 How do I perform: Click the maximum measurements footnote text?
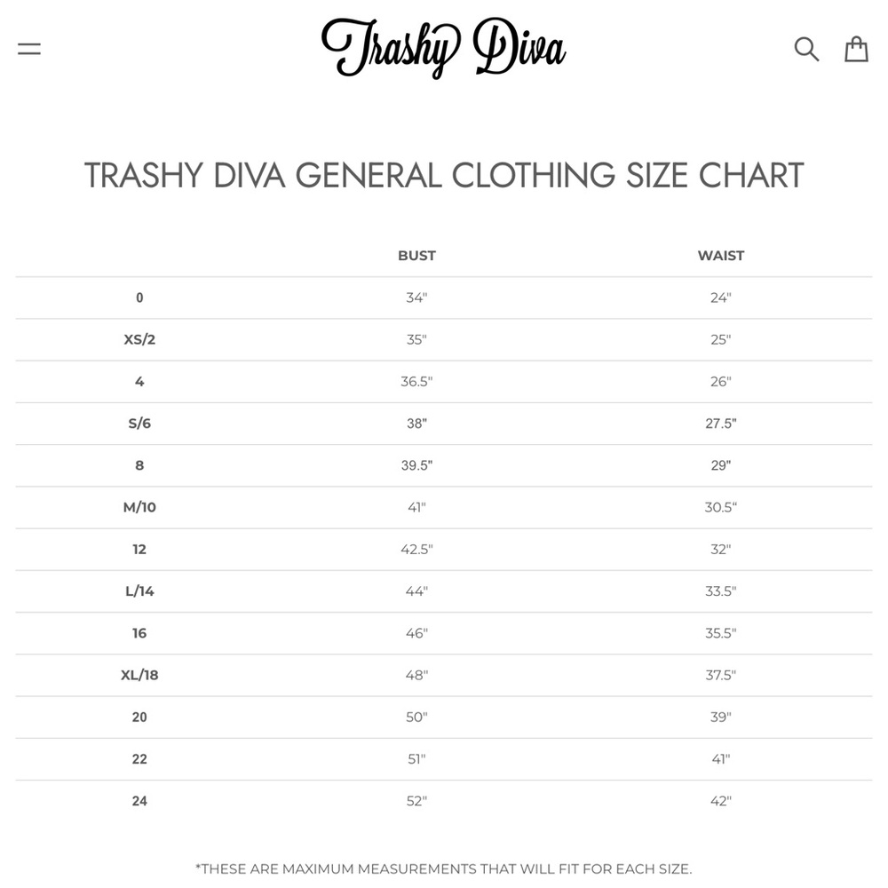(443, 868)
